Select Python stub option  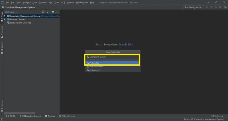(112, 70)
